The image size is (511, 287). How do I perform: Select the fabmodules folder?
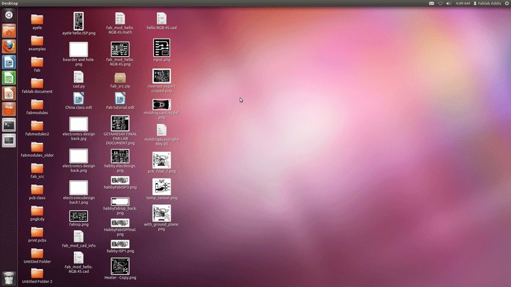[x=37, y=105]
